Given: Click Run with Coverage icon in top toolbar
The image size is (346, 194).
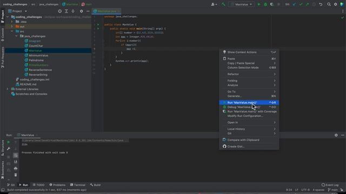Looking at the screenshot, I should coord(272,4).
